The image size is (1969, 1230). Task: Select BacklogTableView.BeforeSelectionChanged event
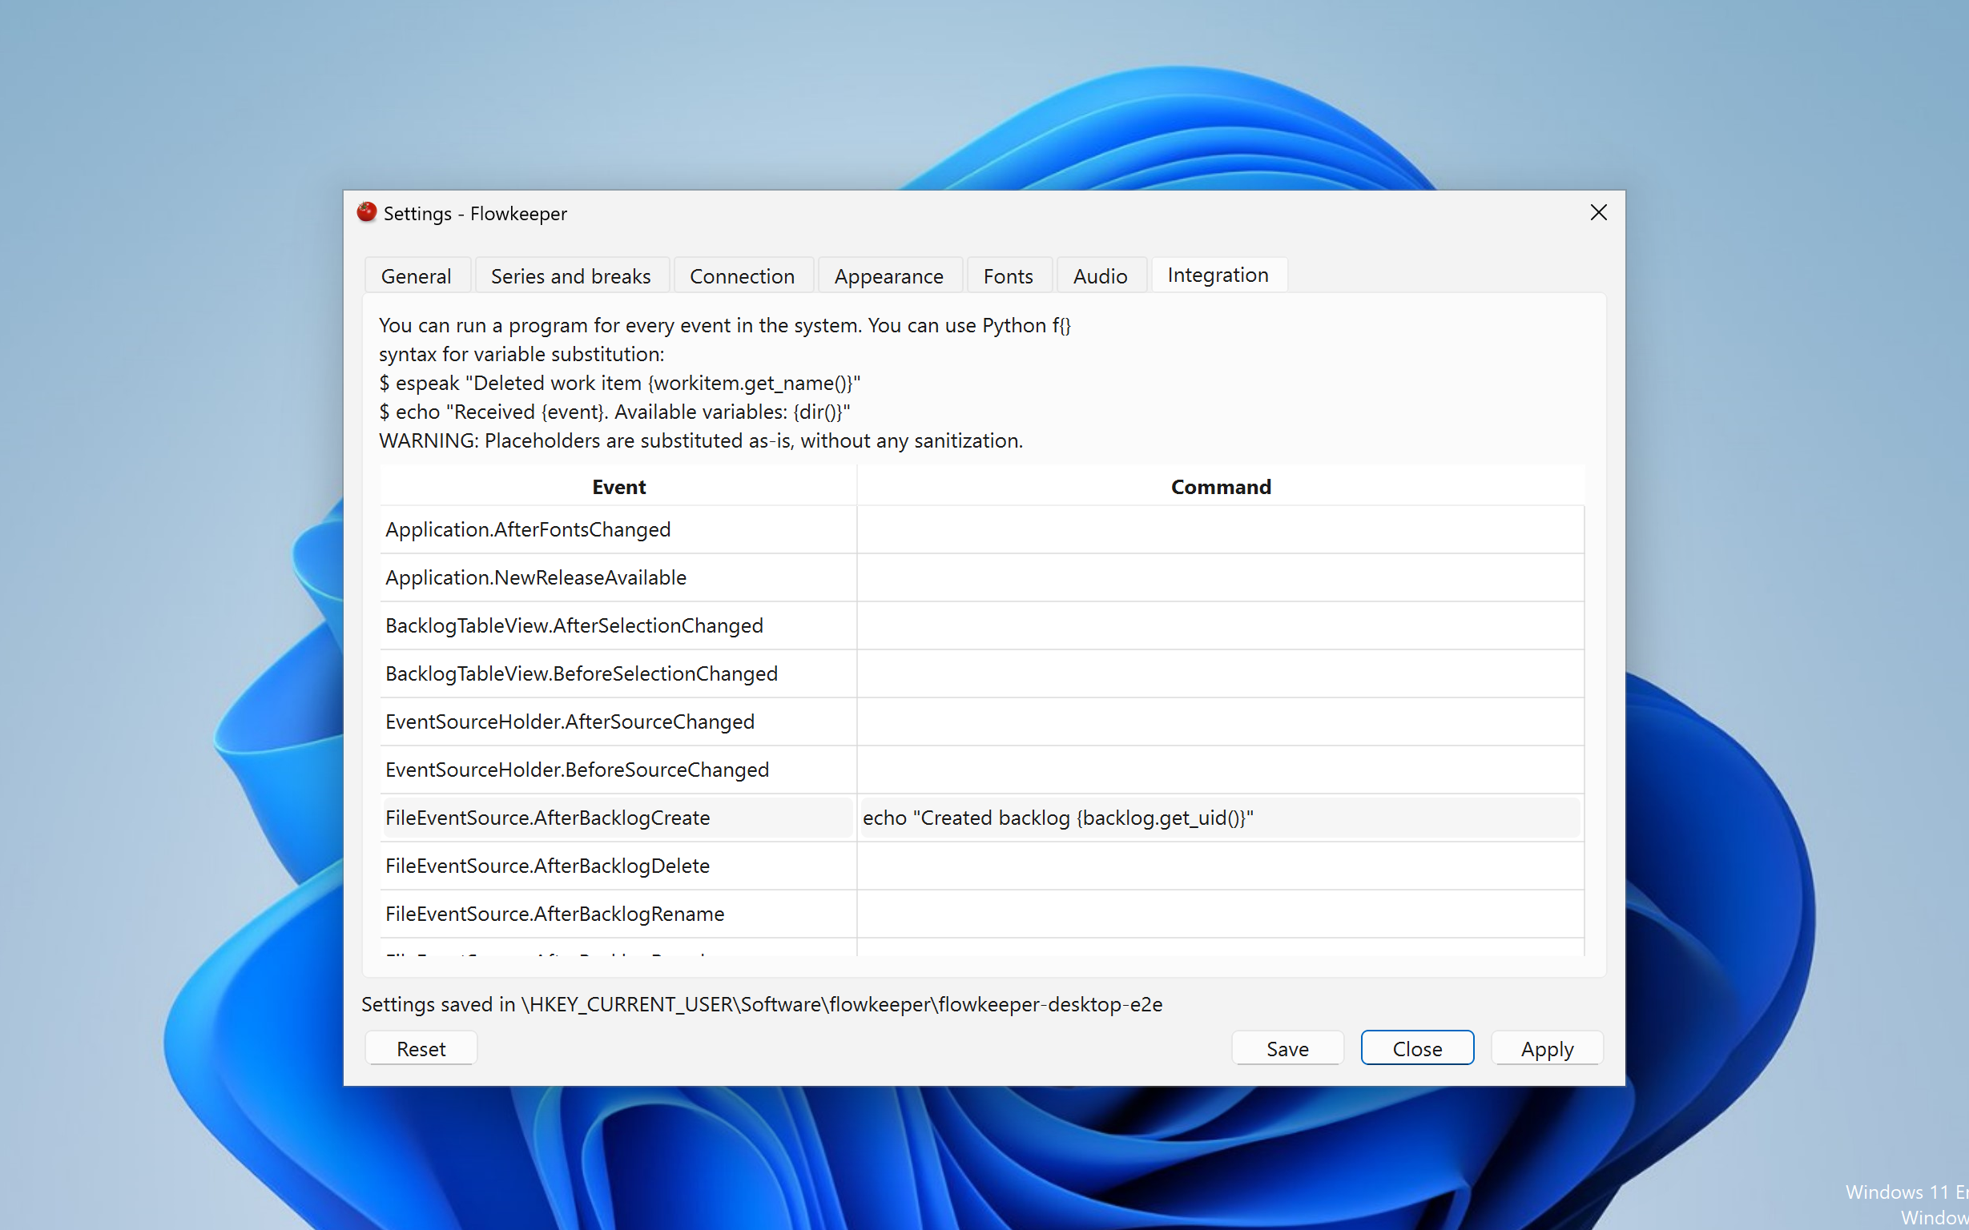pos(618,673)
